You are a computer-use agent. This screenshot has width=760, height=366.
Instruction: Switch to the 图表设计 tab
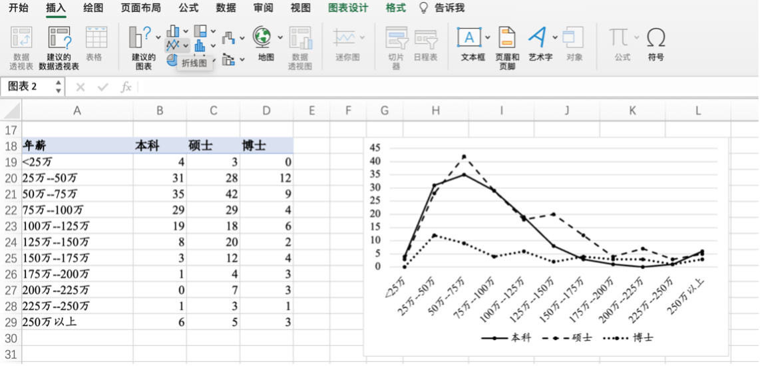coord(348,8)
